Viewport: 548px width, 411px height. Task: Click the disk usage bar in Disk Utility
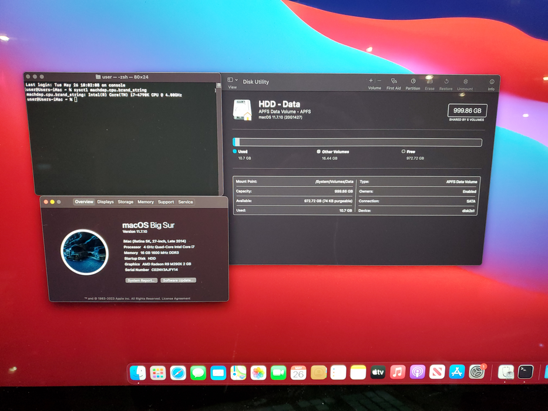[x=357, y=142]
